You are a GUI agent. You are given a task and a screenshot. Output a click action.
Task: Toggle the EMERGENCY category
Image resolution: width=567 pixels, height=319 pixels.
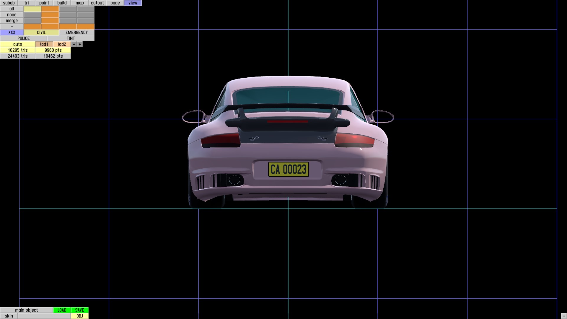click(x=77, y=32)
